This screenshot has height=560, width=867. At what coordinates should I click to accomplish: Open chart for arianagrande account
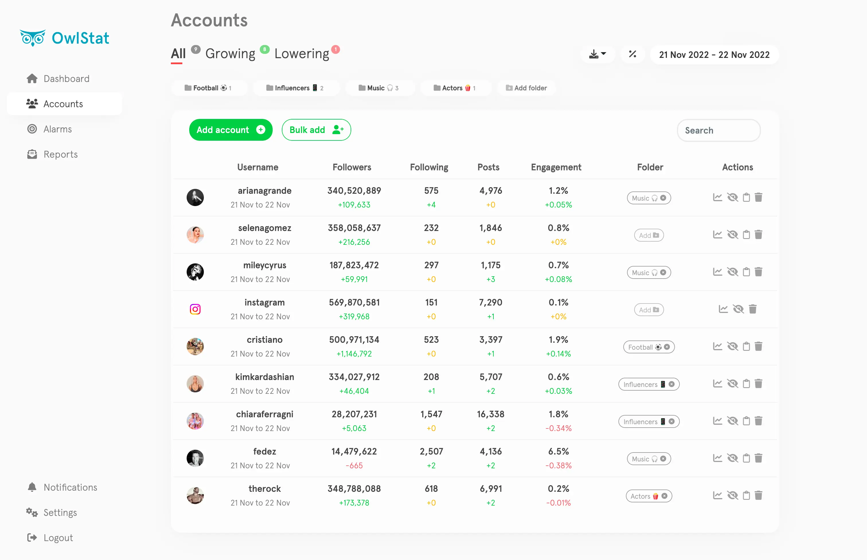click(x=717, y=197)
